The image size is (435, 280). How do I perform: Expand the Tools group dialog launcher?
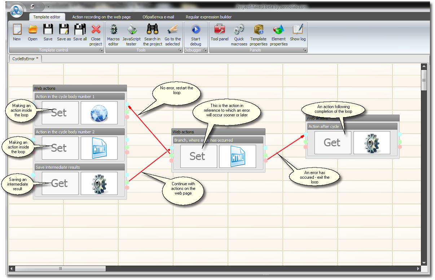coord(180,50)
